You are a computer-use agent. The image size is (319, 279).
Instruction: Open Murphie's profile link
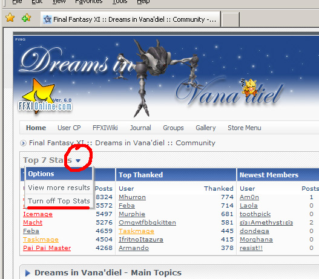tap(132, 214)
